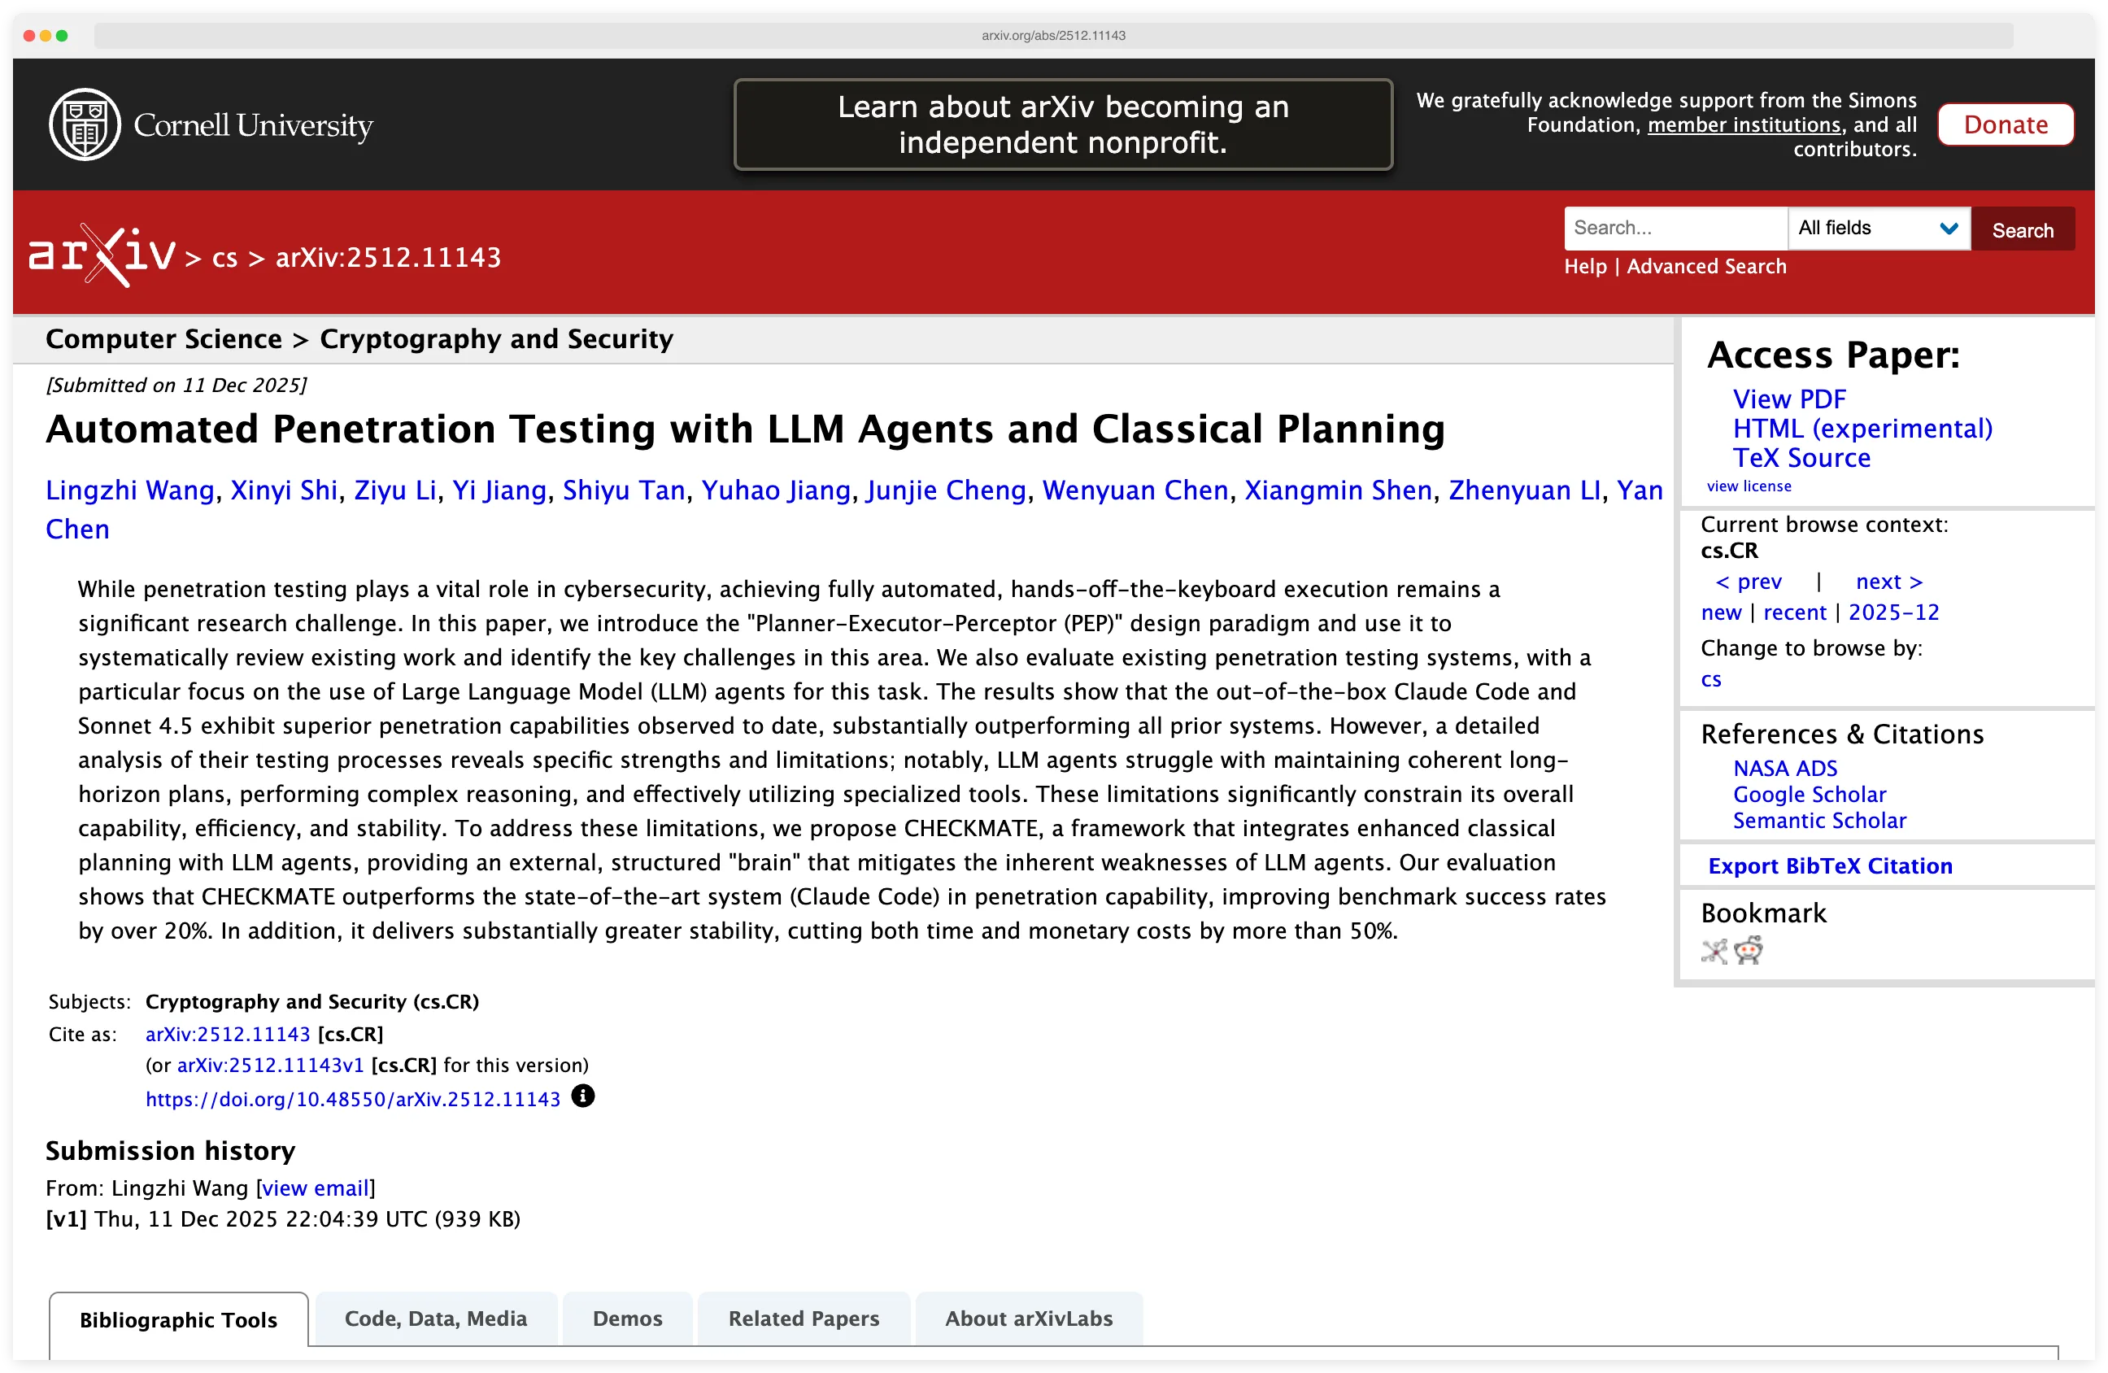Open View PDF for the paper
The image size is (2108, 1373).
tap(1789, 399)
